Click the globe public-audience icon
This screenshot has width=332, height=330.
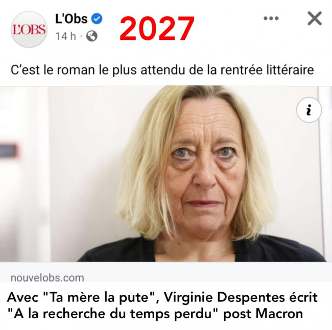pos(92,36)
